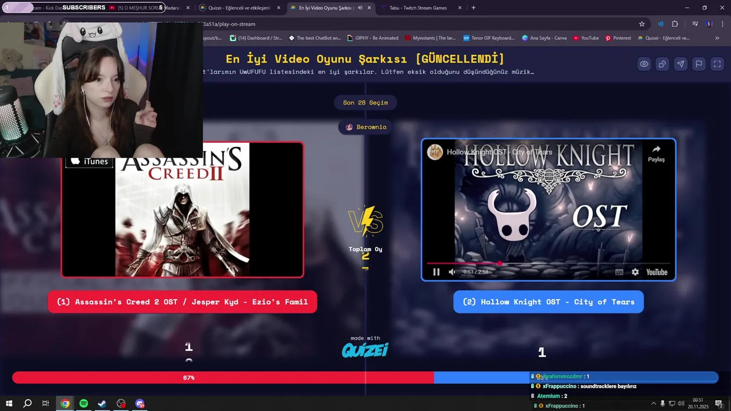The height and width of the screenshot is (411, 731).
Task: Click the cast/media blue icon in Chrome toolbar
Action: [661, 24]
